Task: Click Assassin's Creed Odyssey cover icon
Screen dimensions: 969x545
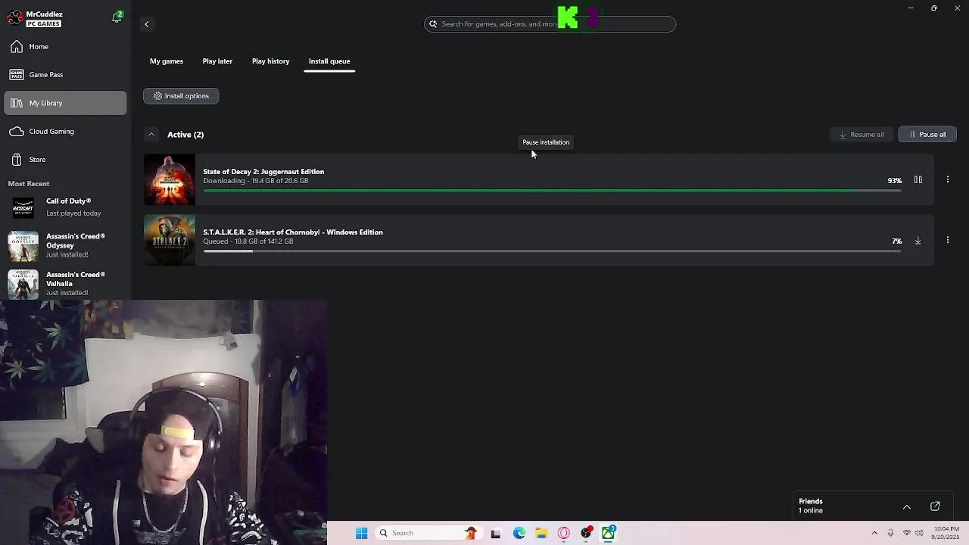Action: (23, 246)
